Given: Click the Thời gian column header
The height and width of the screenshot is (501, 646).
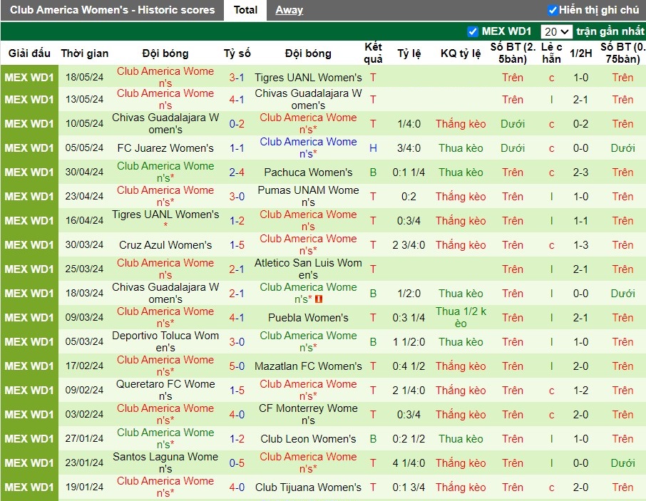Looking at the screenshot, I should pyautogui.click(x=84, y=53).
